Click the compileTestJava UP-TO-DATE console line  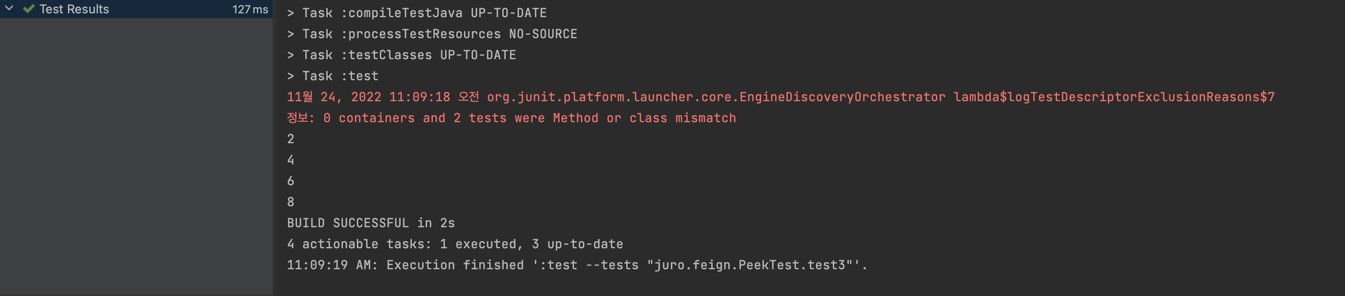[x=417, y=13]
